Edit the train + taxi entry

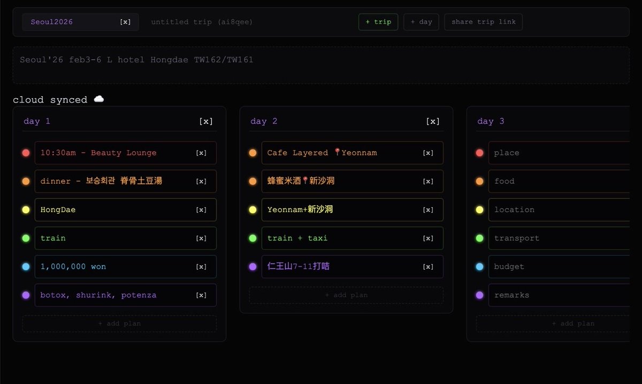353,238
